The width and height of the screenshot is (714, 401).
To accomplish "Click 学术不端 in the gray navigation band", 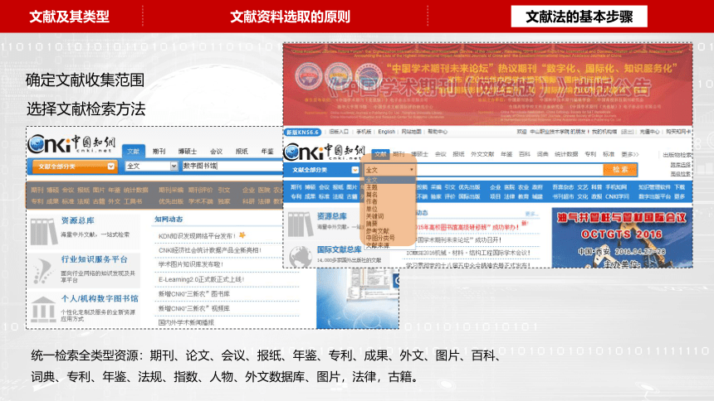I will point(200,201).
